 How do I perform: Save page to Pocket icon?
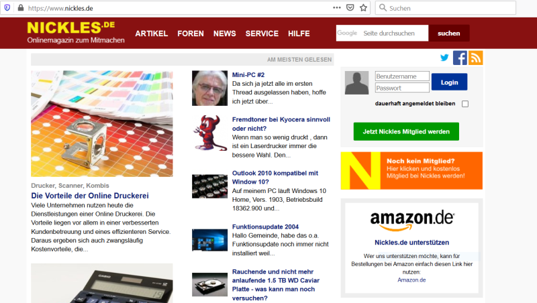350,7
